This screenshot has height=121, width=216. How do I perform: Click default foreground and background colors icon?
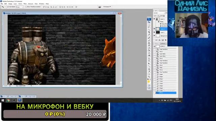[148, 79]
